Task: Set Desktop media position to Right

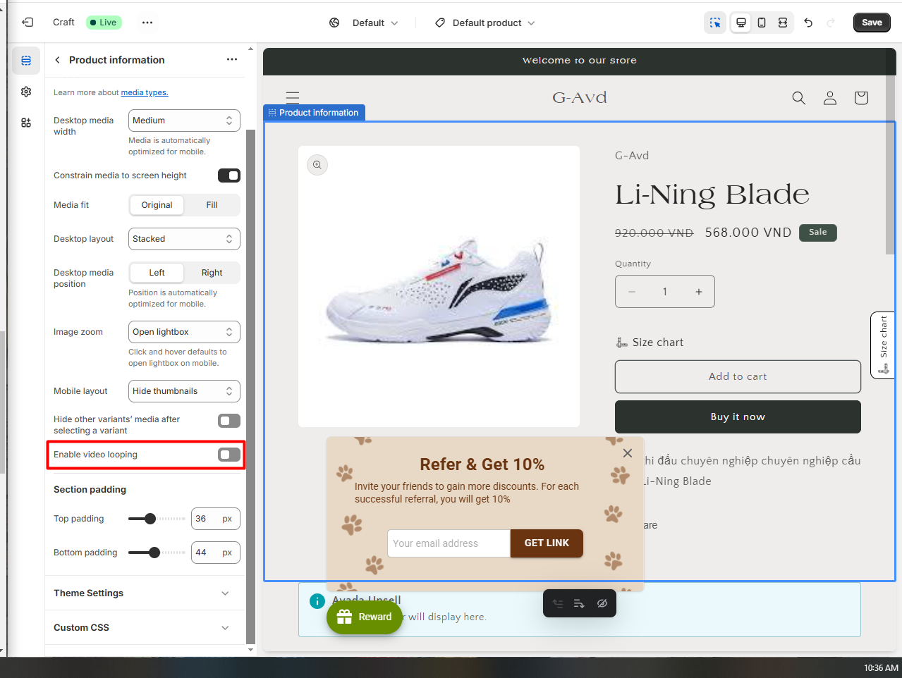Action: [212, 273]
